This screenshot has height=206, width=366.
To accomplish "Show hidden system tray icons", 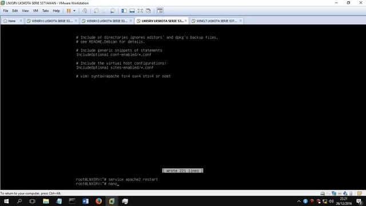I will 299,201.
